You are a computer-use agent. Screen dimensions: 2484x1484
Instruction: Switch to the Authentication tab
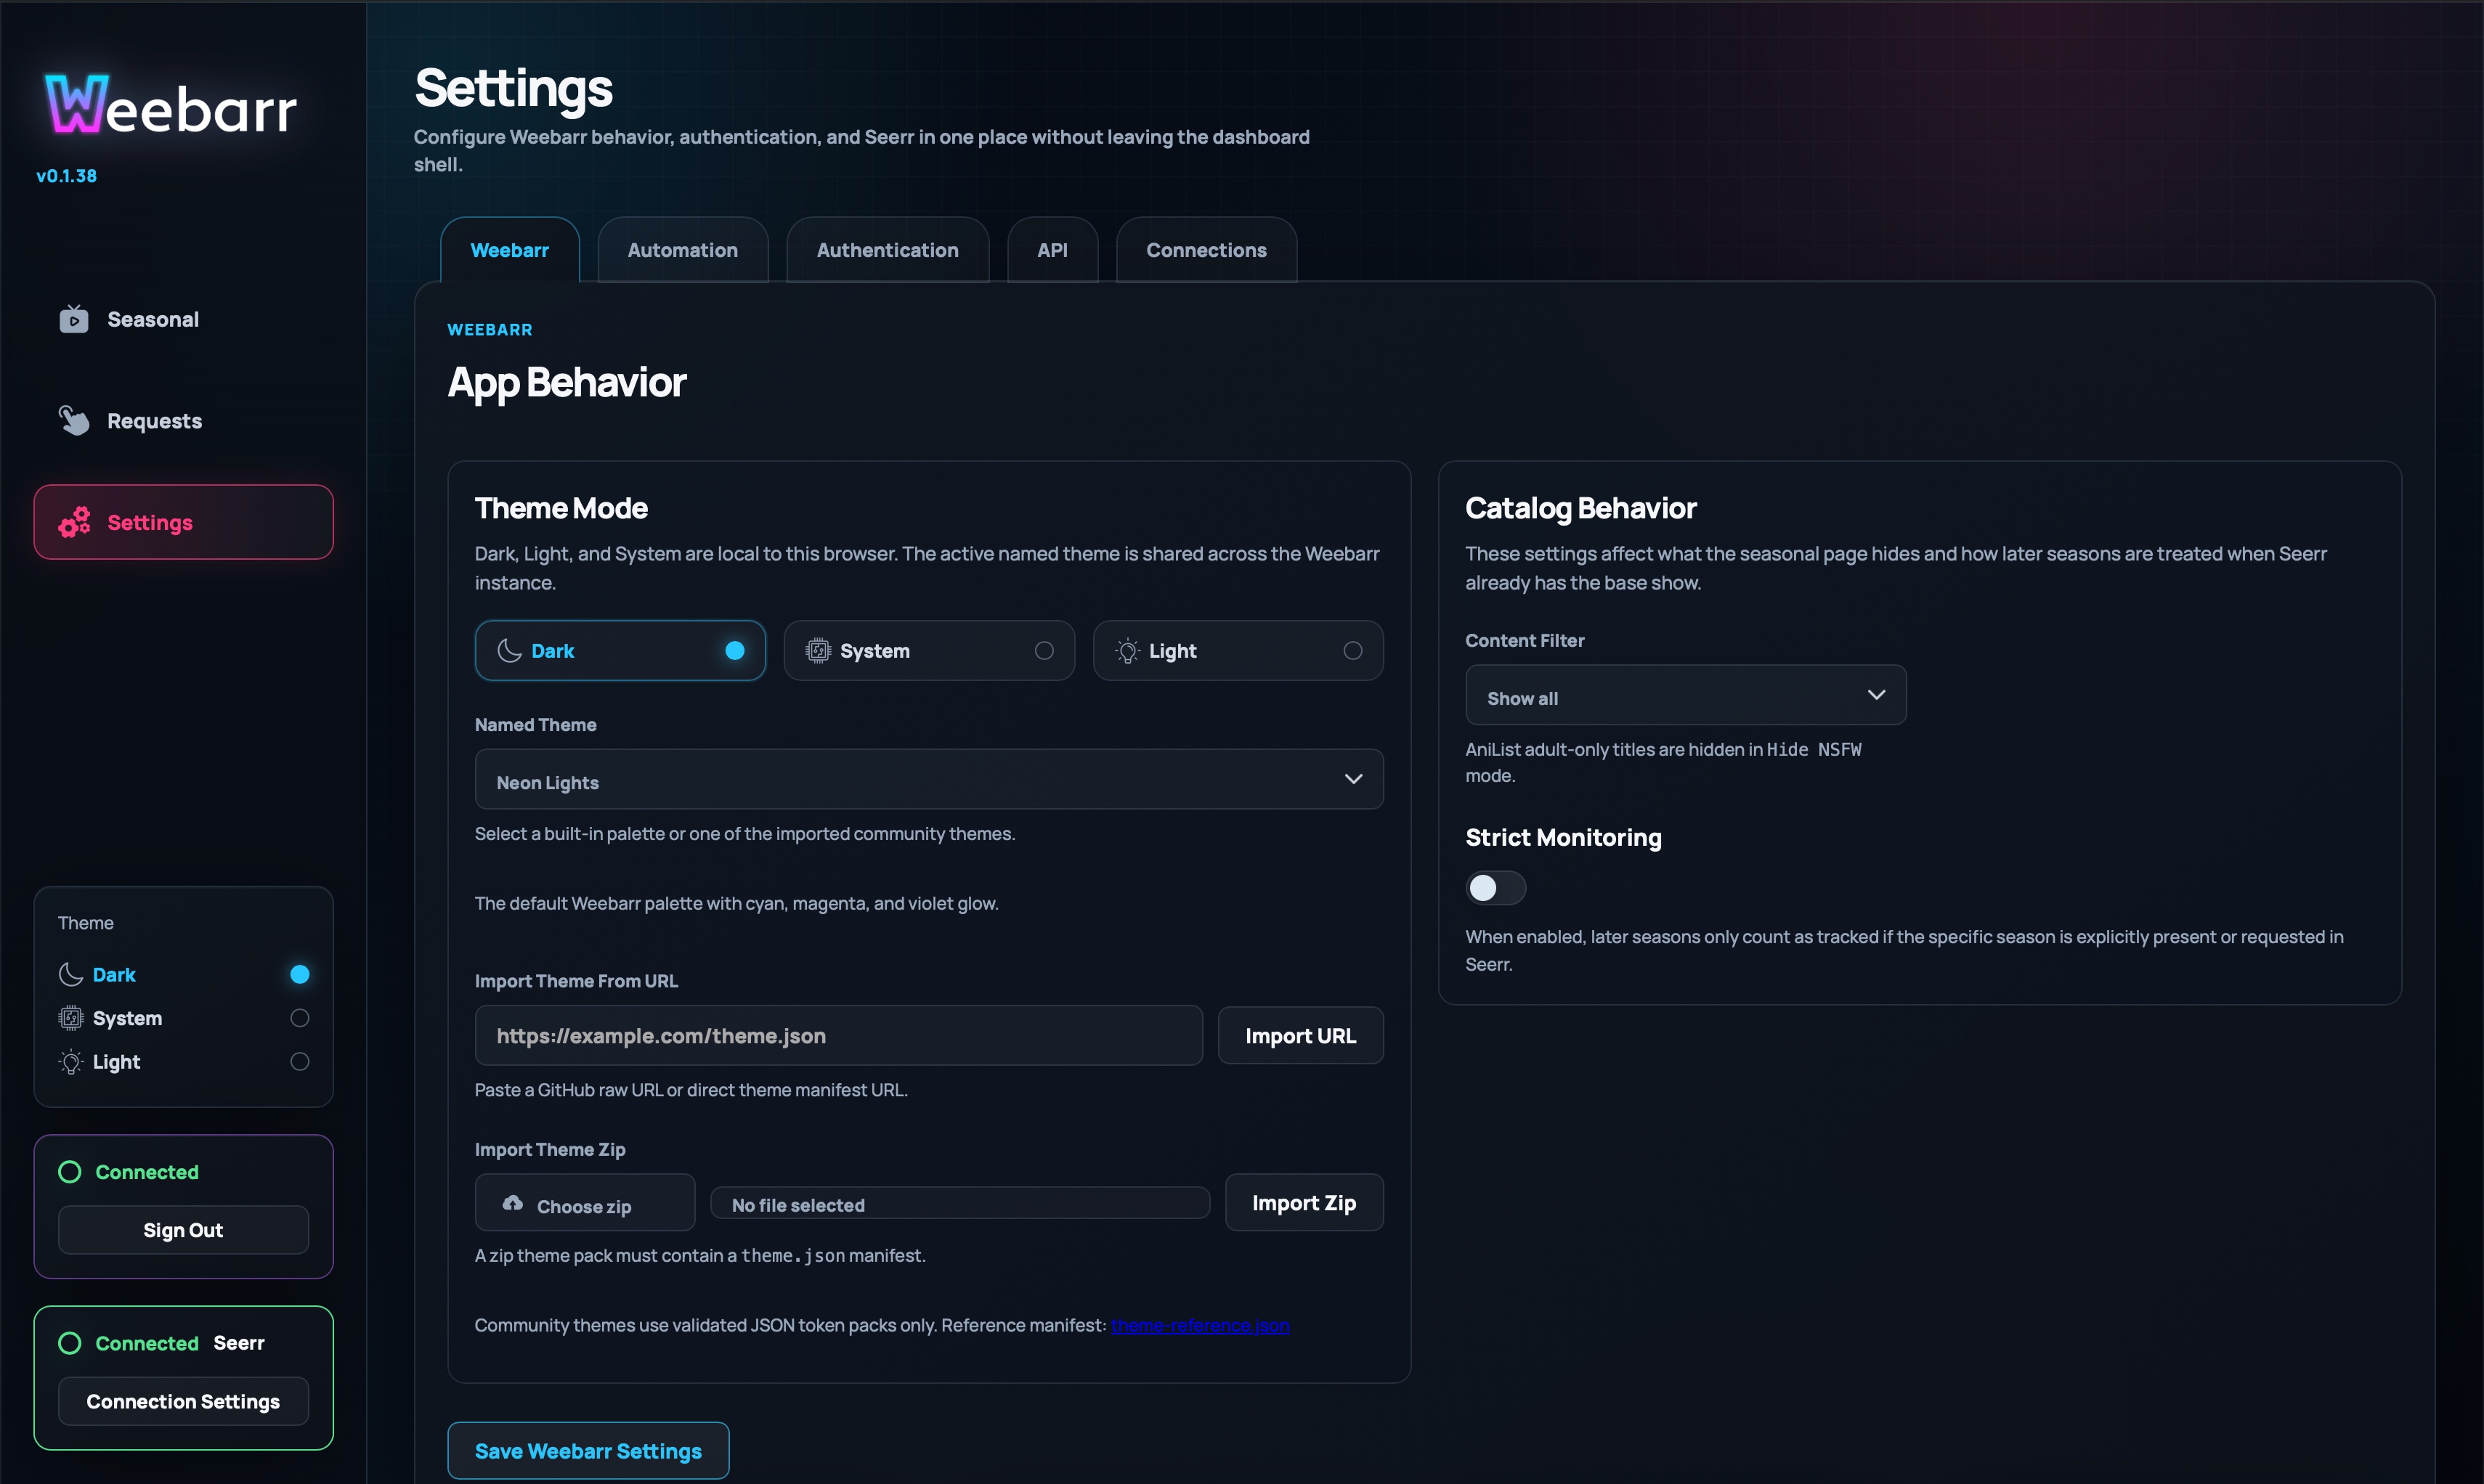[x=888, y=250]
